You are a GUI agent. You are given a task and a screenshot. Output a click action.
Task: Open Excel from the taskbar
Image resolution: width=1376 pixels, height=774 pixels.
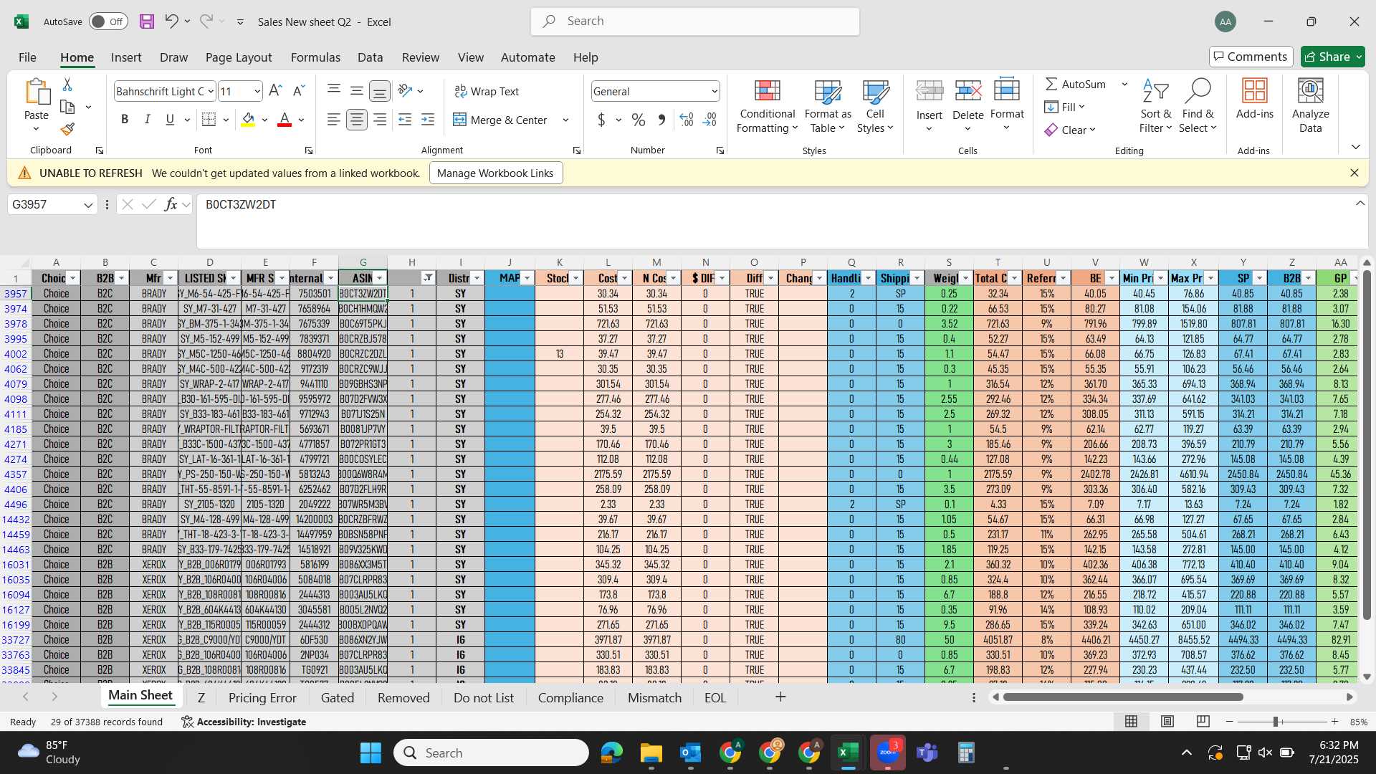(x=848, y=752)
